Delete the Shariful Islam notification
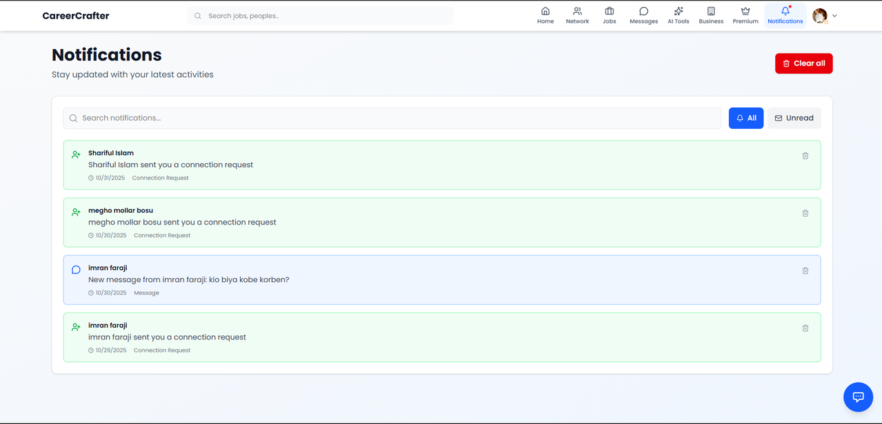Viewport: 882px width, 424px height. (805, 156)
